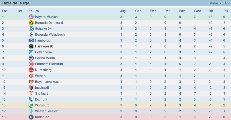Sort table by Pts column header
The width and height of the screenshot is (231, 120).
tap(225, 11)
